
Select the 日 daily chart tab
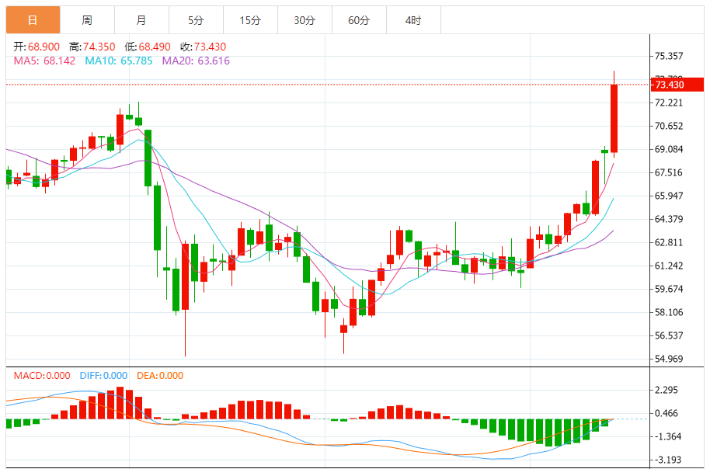(33, 20)
